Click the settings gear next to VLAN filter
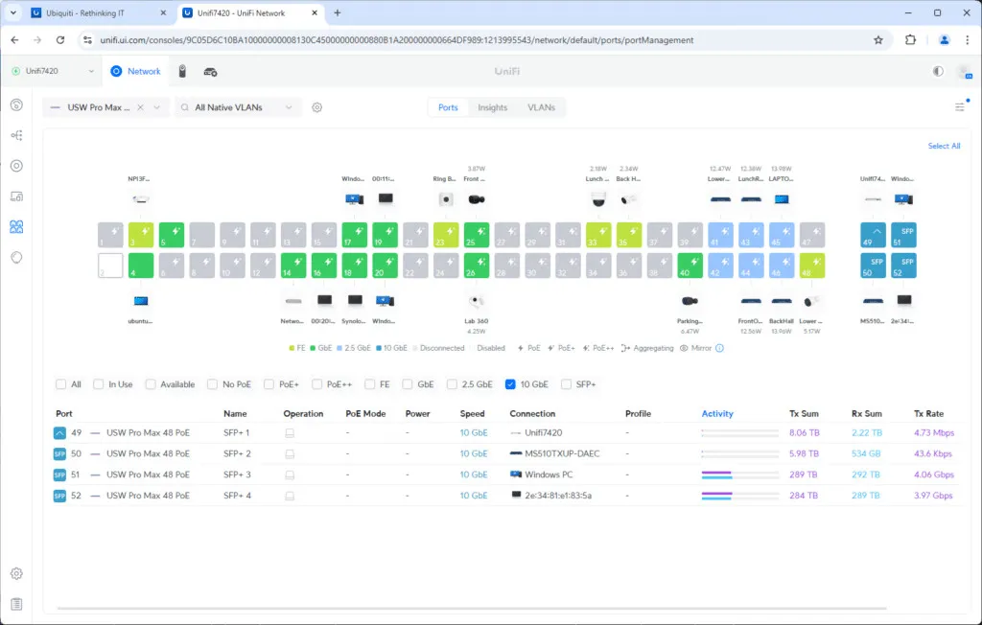The image size is (982, 625). 316,107
